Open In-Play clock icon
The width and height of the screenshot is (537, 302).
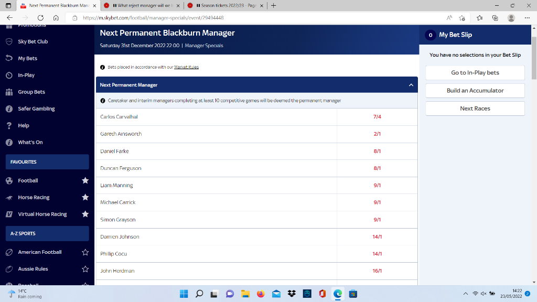[x=9, y=75]
